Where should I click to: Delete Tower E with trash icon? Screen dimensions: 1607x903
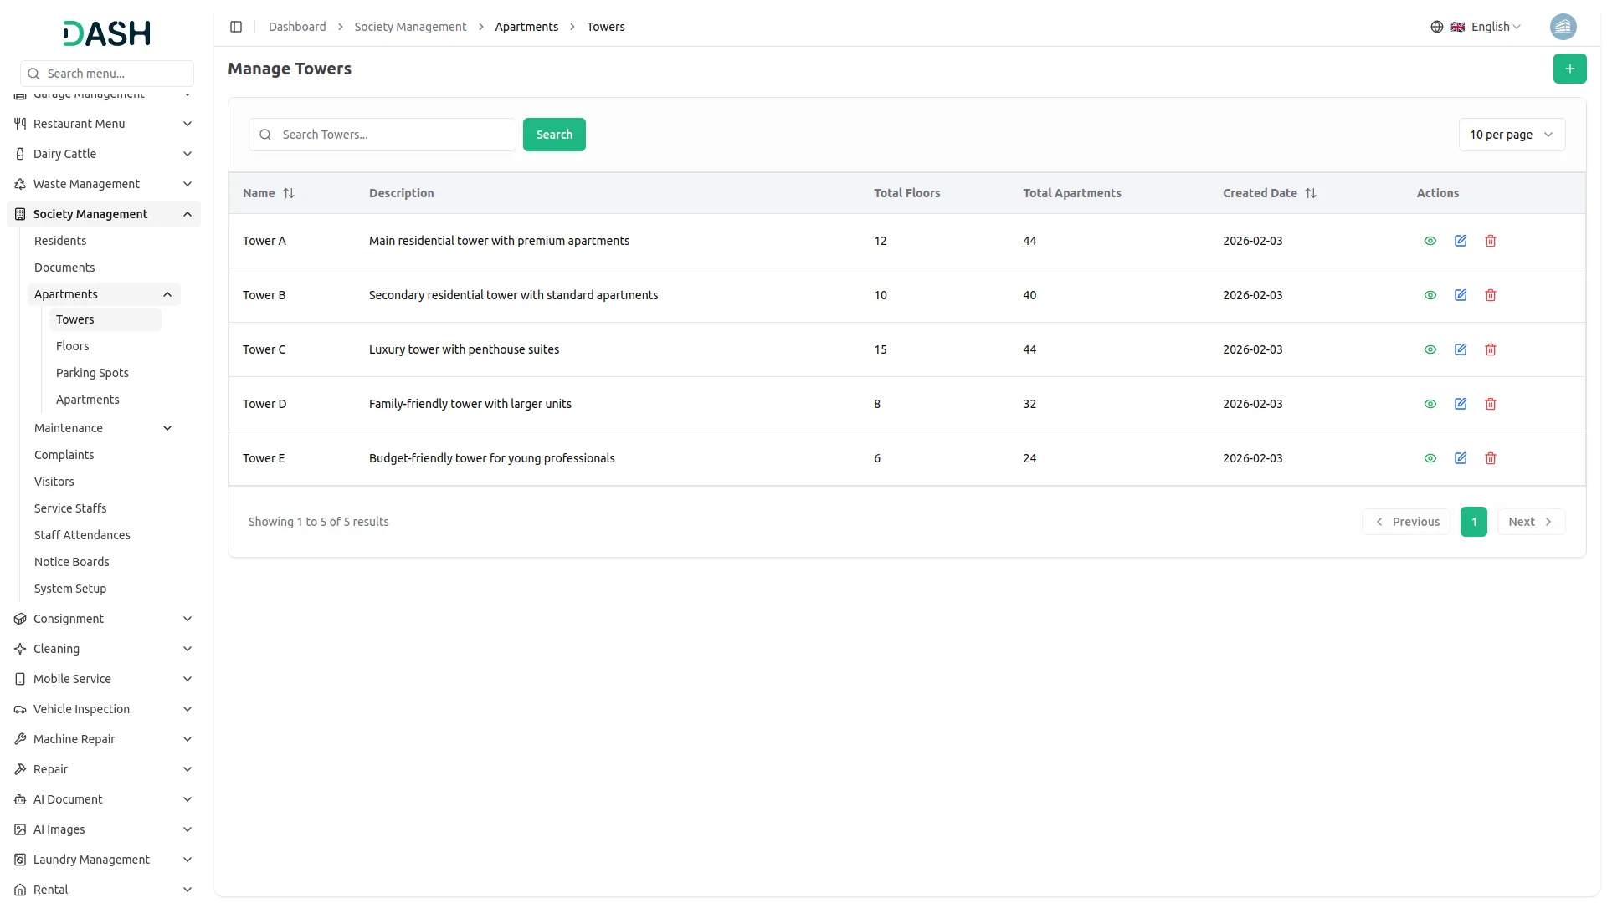click(x=1491, y=458)
